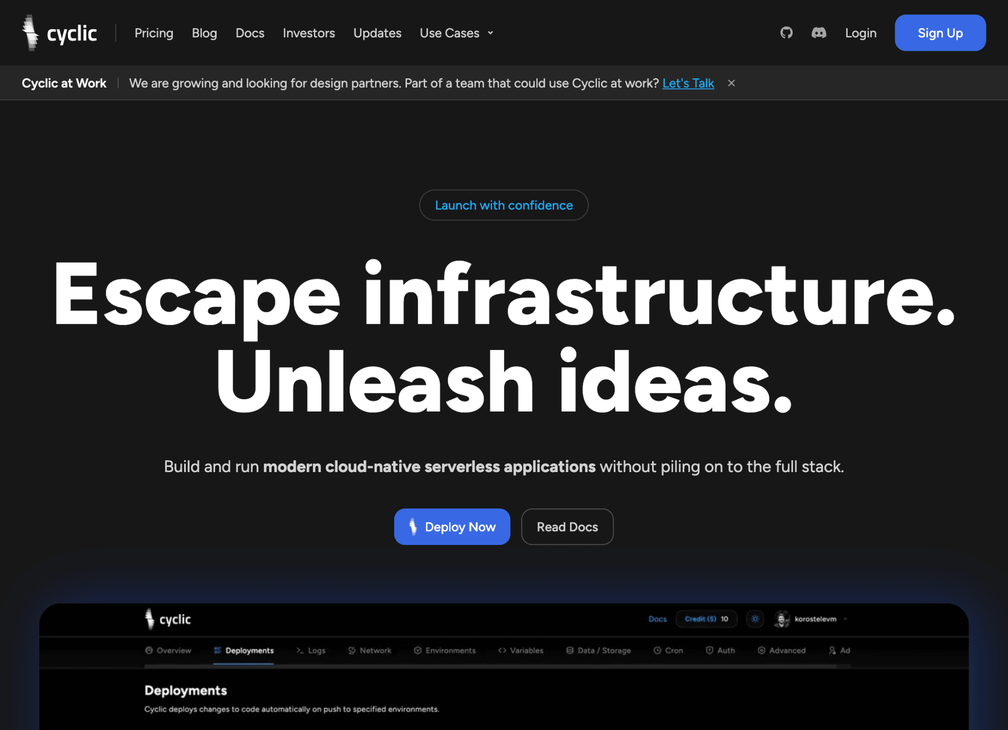Select the Logs tab icon in the dashboard
This screenshot has width=1008, height=730.
coord(300,650)
